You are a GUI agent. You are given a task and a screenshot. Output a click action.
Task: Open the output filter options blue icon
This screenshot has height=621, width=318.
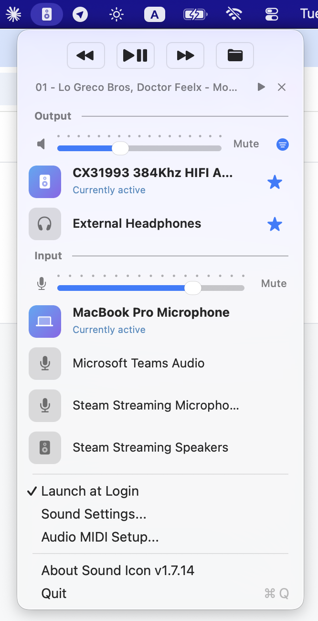tap(283, 144)
